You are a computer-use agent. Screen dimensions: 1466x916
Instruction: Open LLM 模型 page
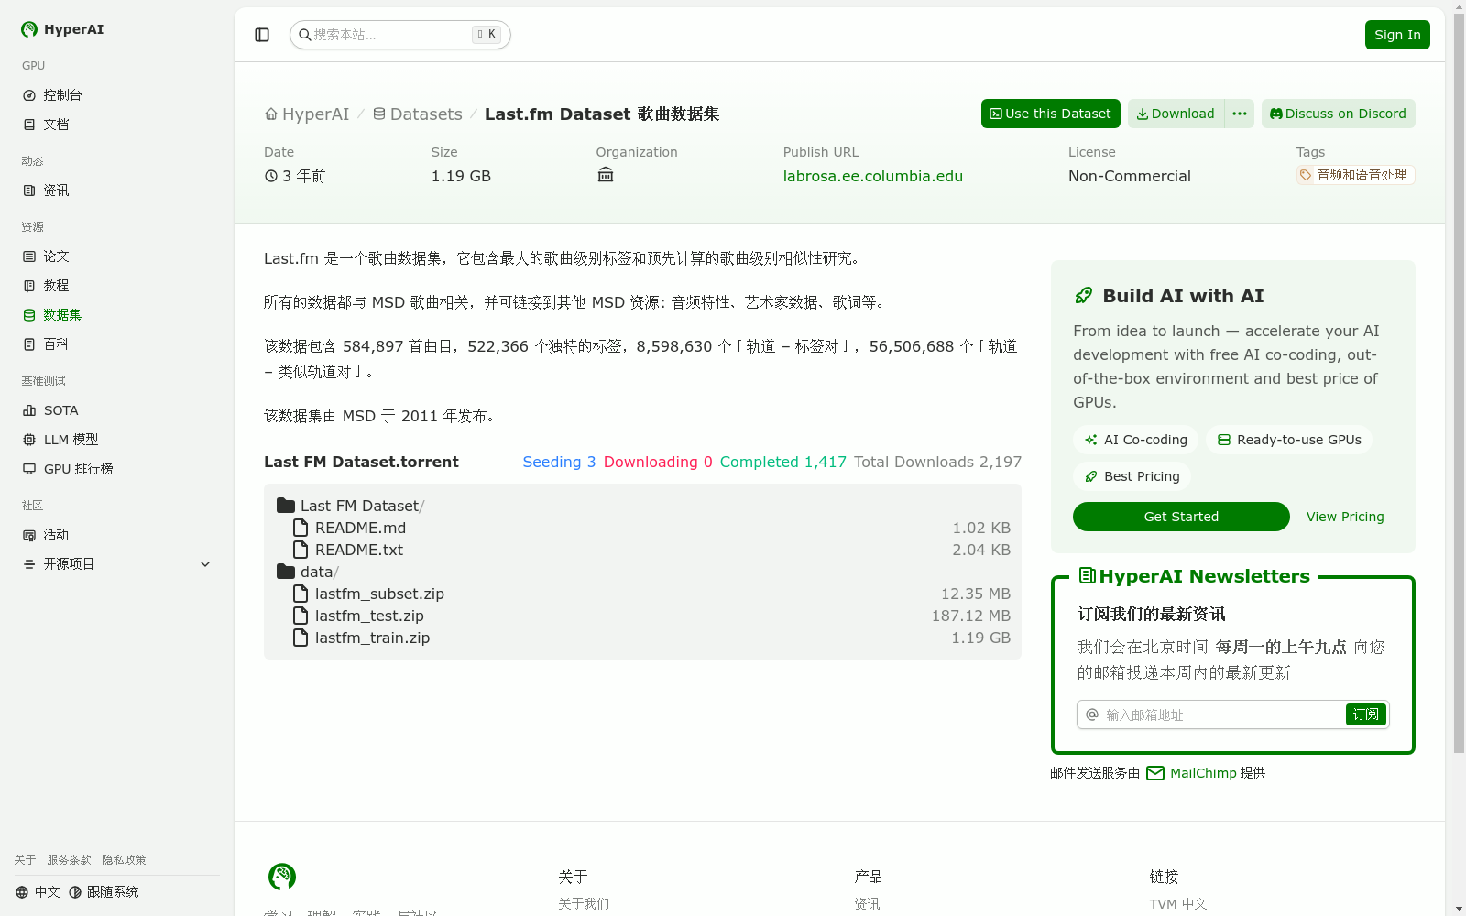point(116,440)
